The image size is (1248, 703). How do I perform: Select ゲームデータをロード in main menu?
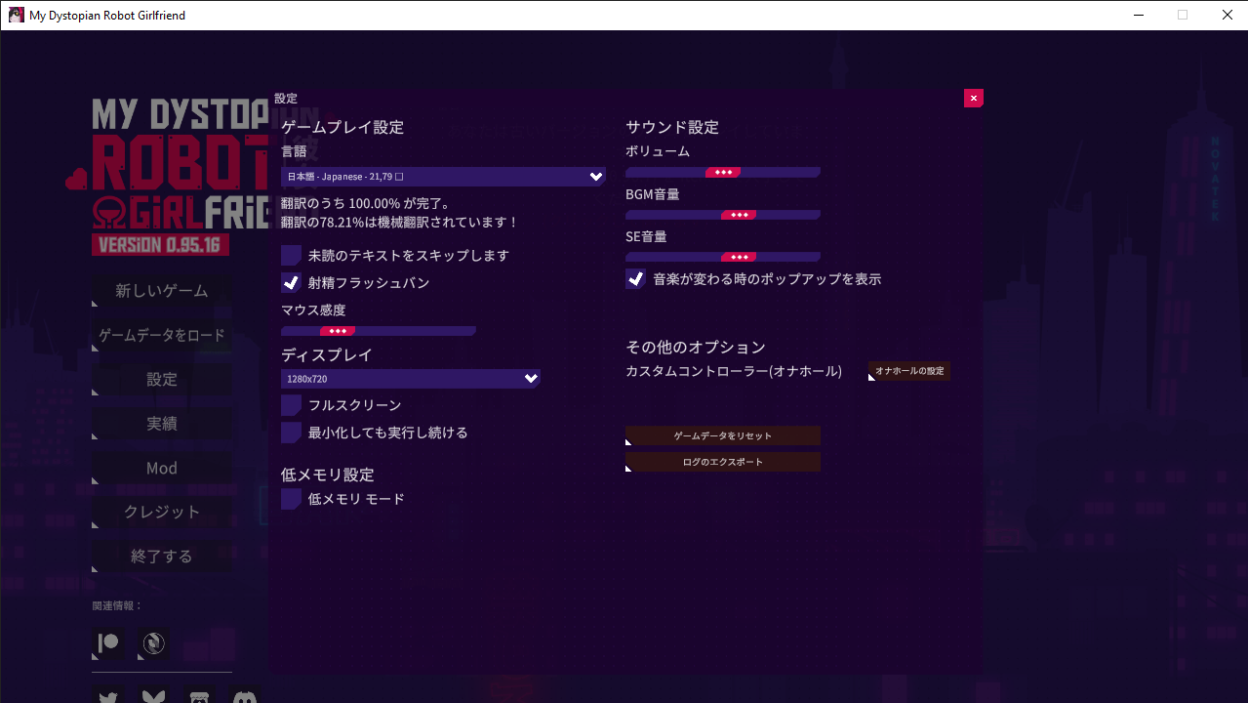click(162, 335)
